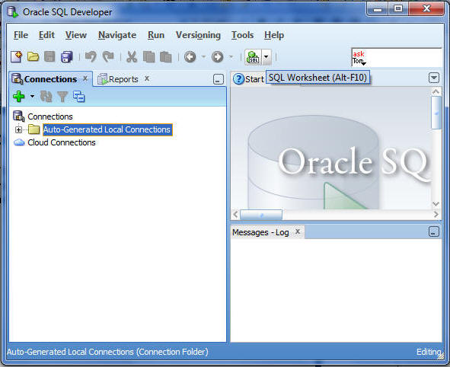Click the Undo toolbar icon

point(91,56)
